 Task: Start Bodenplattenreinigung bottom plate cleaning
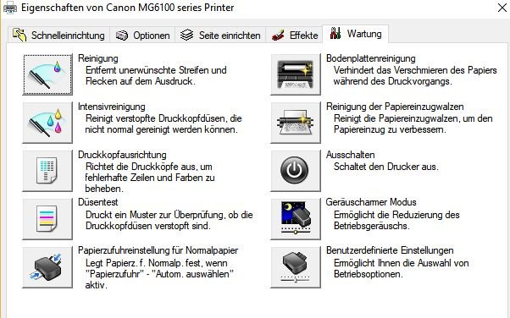(x=296, y=74)
